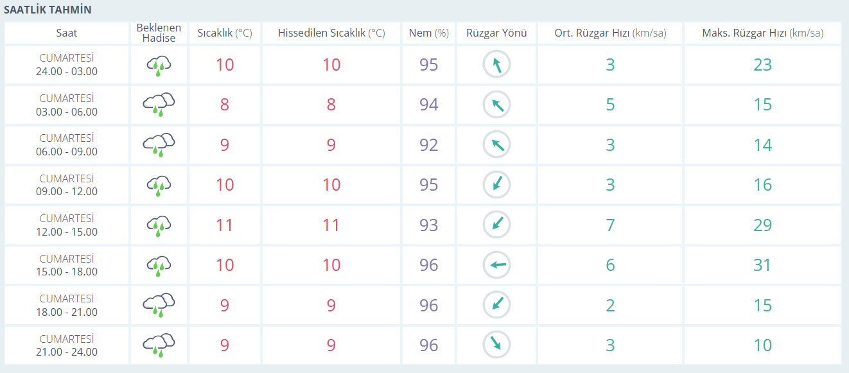Click the "Nem (%)" column header
This screenshot has height=373, width=849.
click(428, 33)
